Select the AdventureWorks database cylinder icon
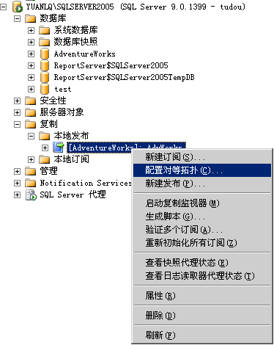The width and height of the screenshot is (274, 345). 45,54
